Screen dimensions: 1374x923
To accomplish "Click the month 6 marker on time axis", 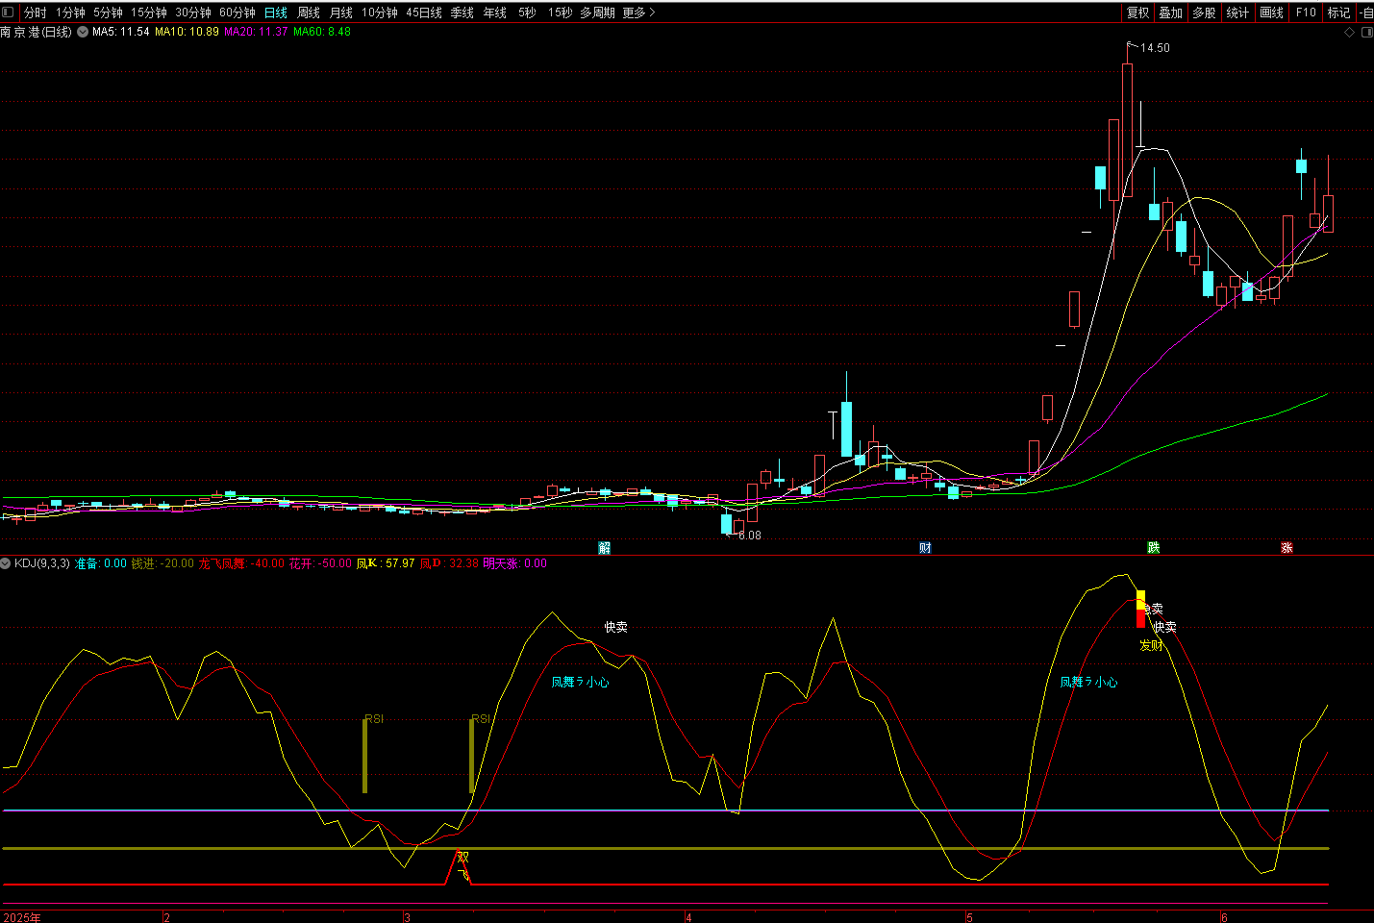I will coord(1224,917).
